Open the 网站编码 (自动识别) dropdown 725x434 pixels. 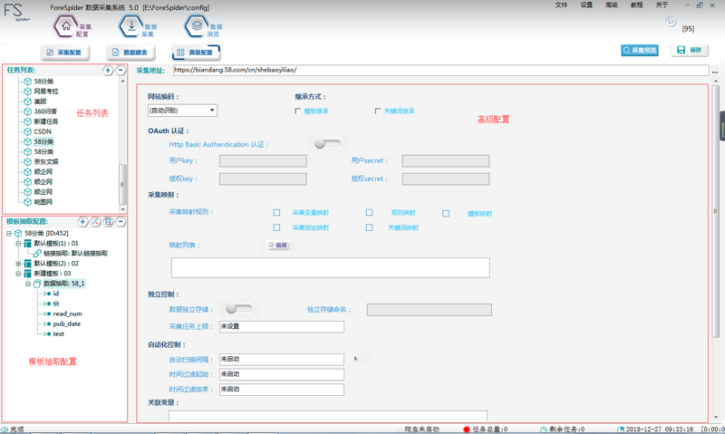tap(183, 110)
